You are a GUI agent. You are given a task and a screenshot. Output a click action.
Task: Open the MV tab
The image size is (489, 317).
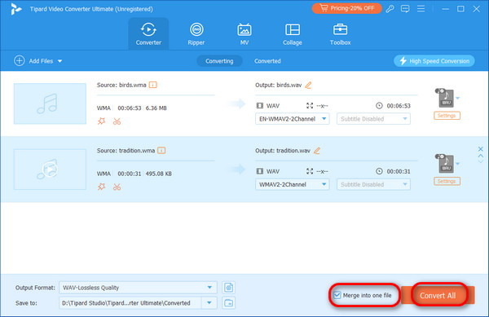pos(244,34)
